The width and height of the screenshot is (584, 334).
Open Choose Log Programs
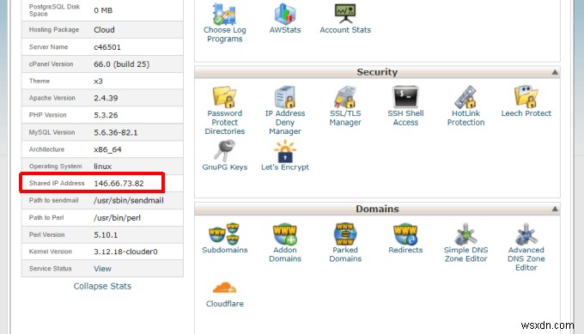pyautogui.click(x=225, y=22)
